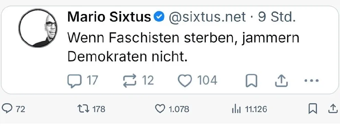This screenshot has height=128, width=340.
Task: Like the quoted post with 104 likes
Action: click(185, 81)
